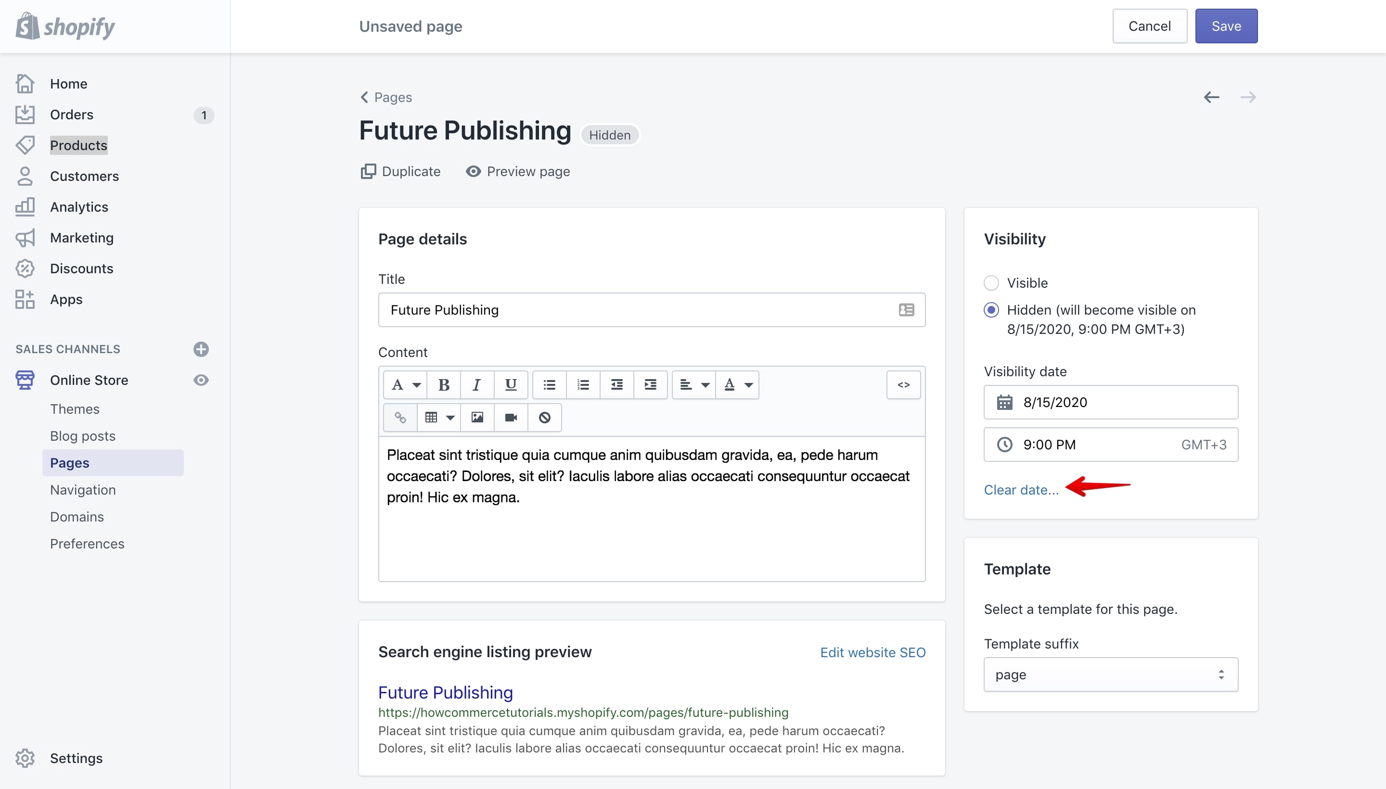
Task: Open Apps in sidebar
Action: coord(66,300)
